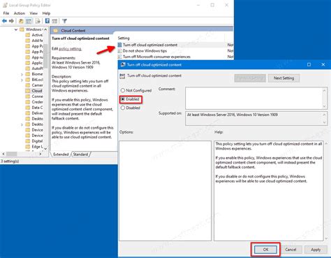Click the Digital folder icon in tree

point(28,141)
